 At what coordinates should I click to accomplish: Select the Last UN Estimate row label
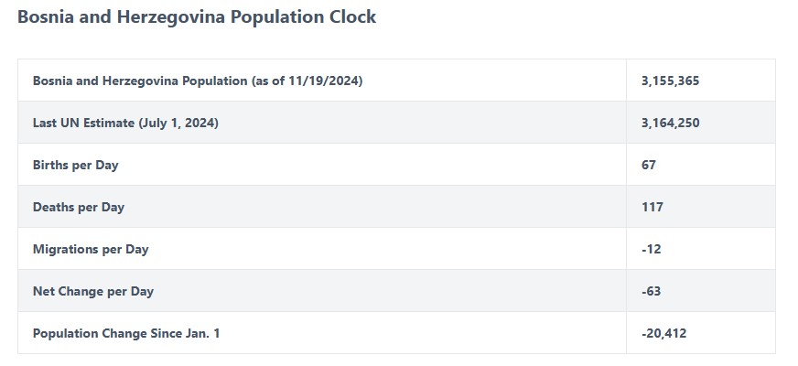[125, 123]
